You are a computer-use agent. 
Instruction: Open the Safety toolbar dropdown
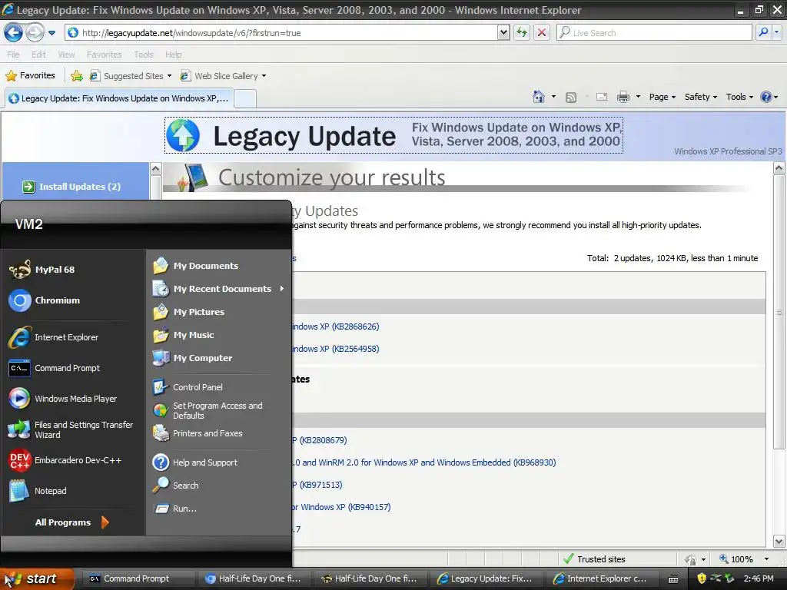701,97
